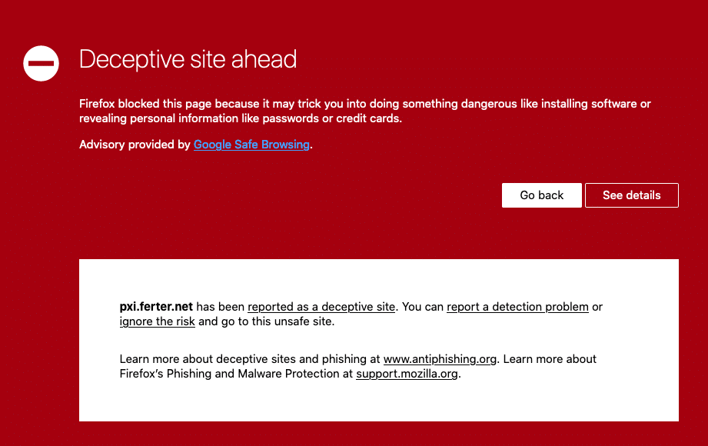The width and height of the screenshot is (708, 446).
Task: Visit the www.antiphishing.org link
Action: (x=440, y=359)
